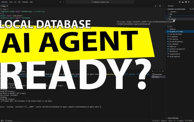Click the New File icon in Explorer
The width and height of the screenshot is (194, 122).
pyautogui.click(x=191, y=9)
